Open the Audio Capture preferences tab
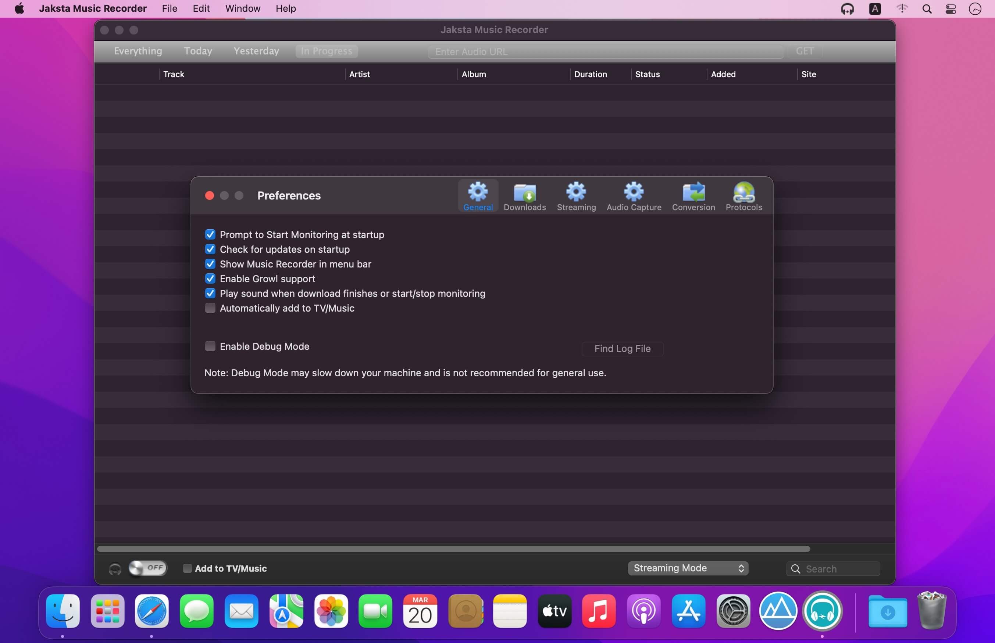This screenshot has height=643, width=995. tap(634, 195)
